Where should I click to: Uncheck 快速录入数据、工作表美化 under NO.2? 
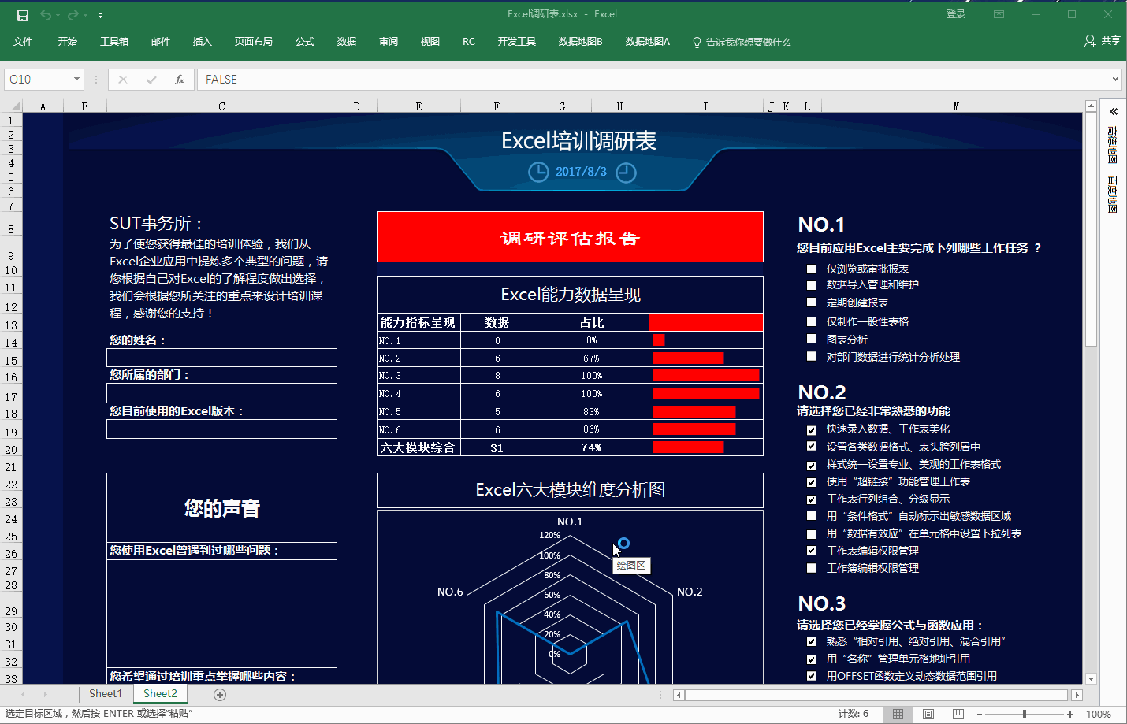(812, 429)
